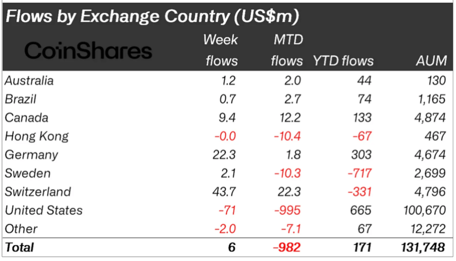Select the Sweden row label

tap(28, 173)
